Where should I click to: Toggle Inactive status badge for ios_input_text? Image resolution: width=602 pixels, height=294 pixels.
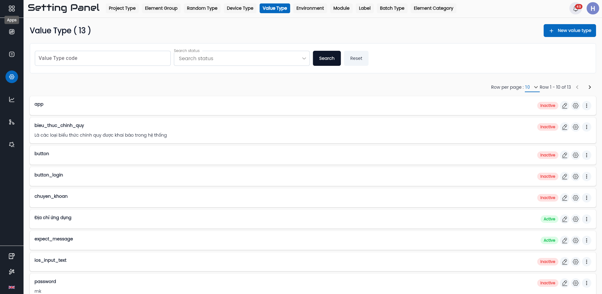coord(548,262)
